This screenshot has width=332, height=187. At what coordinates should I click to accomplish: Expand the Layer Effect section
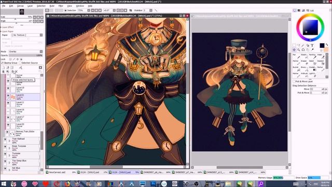click(7, 27)
